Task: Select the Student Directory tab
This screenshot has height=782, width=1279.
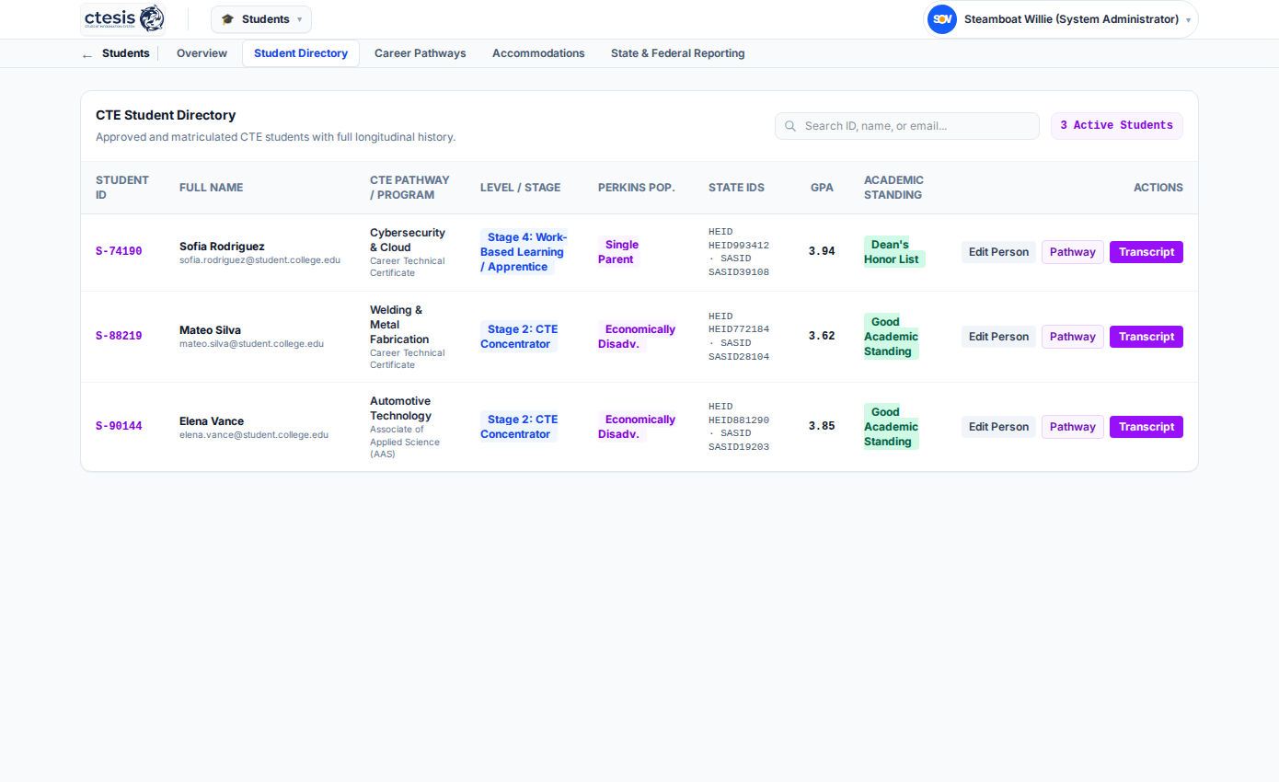Action: click(301, 53)
